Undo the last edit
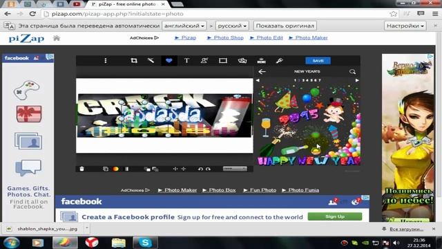The image size is (442, 249). coord(200,169)
